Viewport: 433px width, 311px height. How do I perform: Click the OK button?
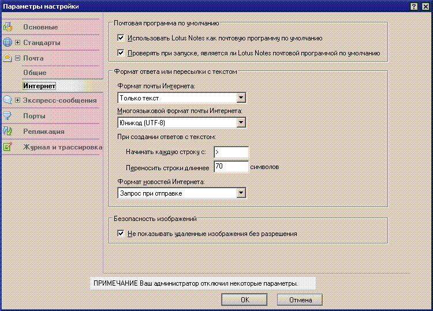[244, 299]
